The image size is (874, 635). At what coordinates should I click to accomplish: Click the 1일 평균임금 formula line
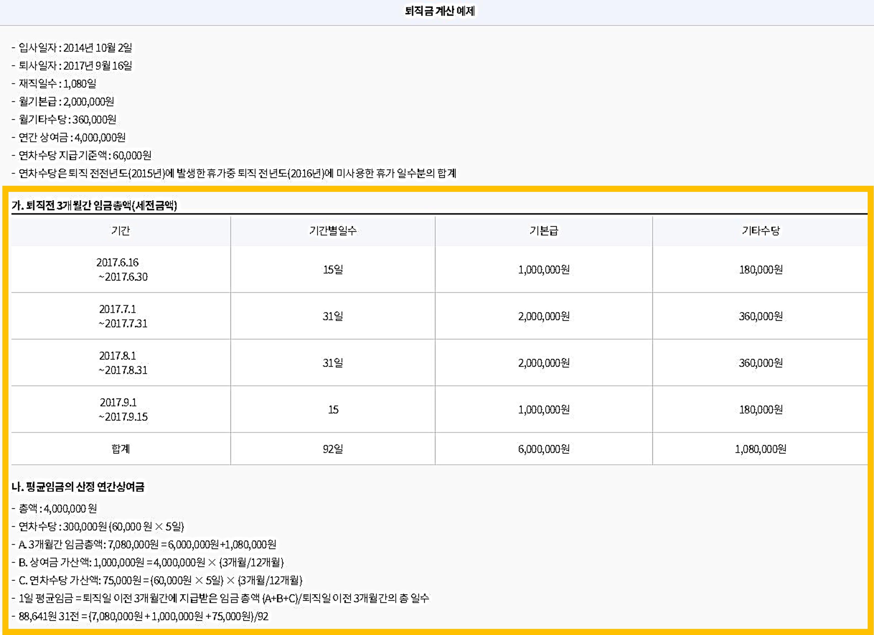[x=220, y=598]
